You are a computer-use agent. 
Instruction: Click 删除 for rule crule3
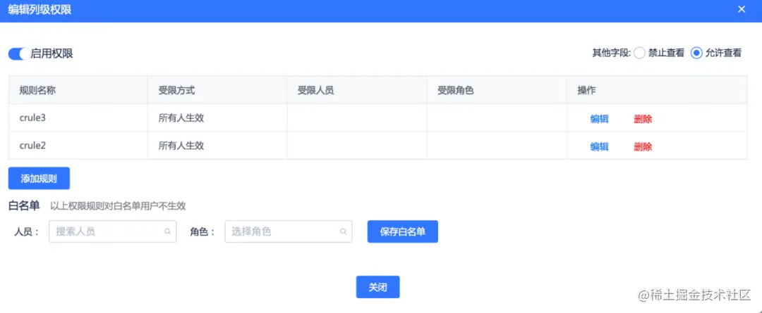[x=643, y=119]
